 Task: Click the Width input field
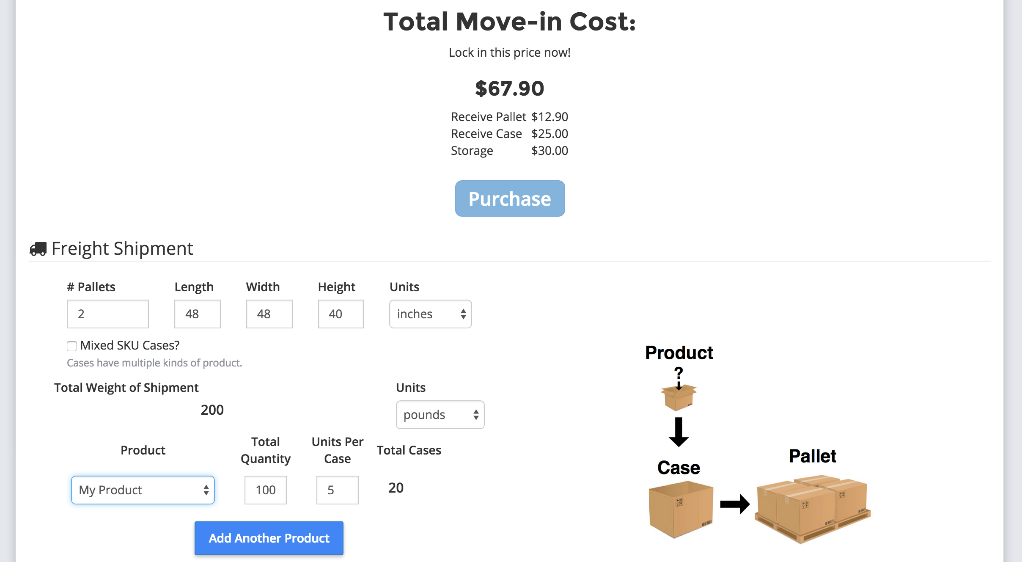(269, 314)
